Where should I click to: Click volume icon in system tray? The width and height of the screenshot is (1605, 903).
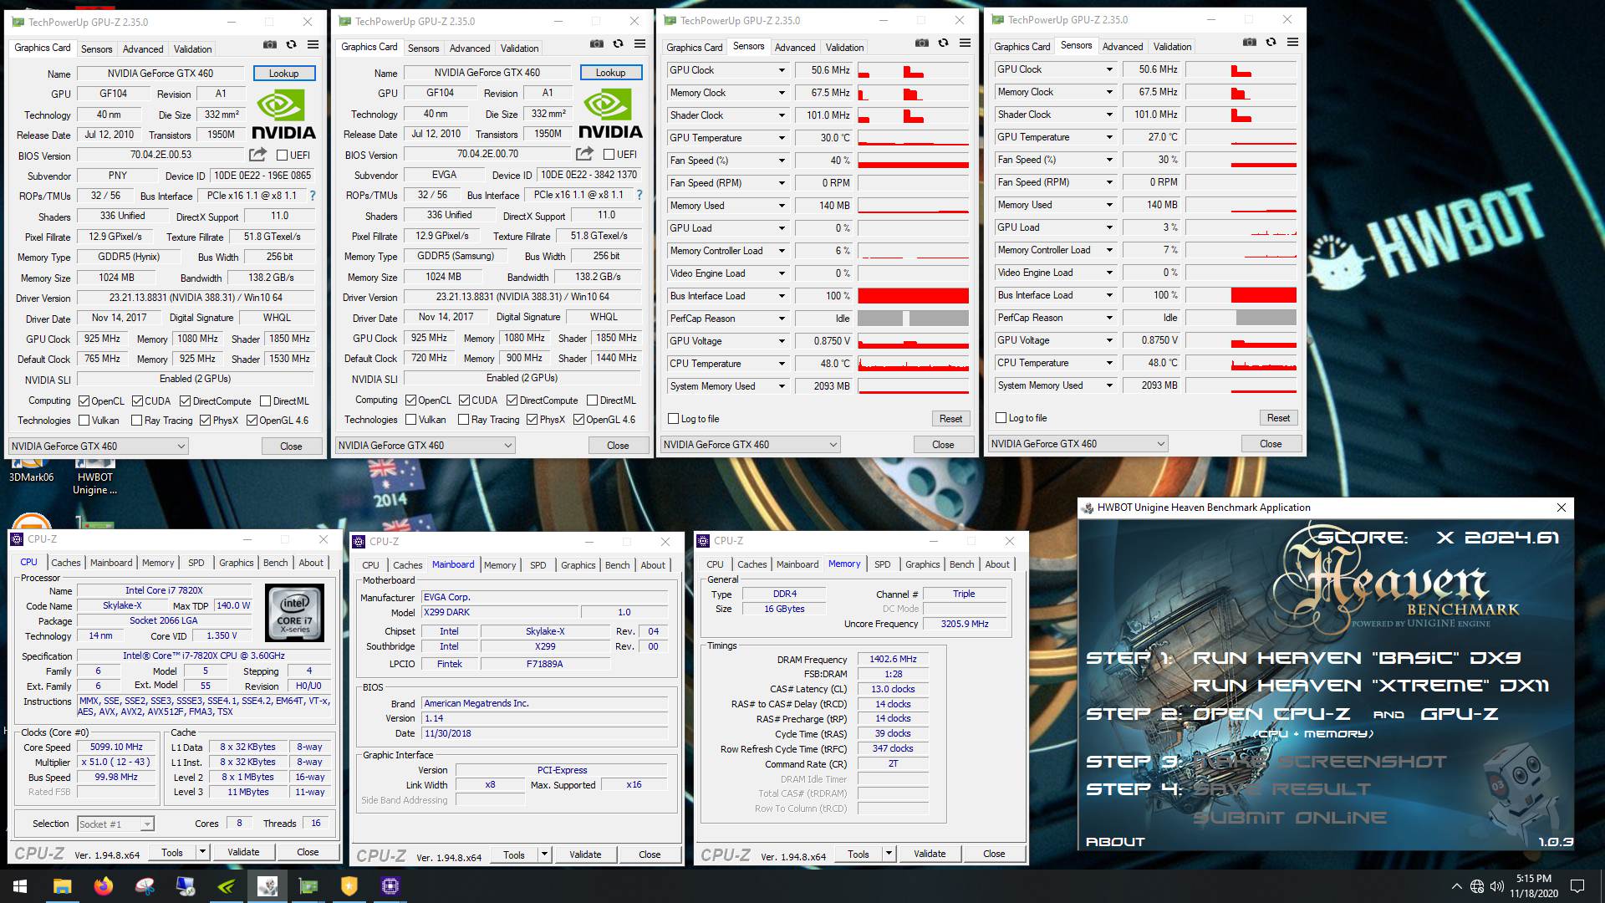(x=1496, y=886)
